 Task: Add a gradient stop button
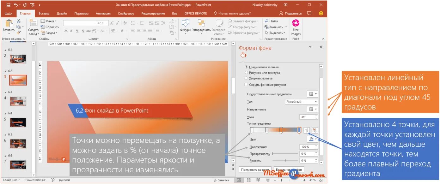pyautogui.click(x=306, y=130)
